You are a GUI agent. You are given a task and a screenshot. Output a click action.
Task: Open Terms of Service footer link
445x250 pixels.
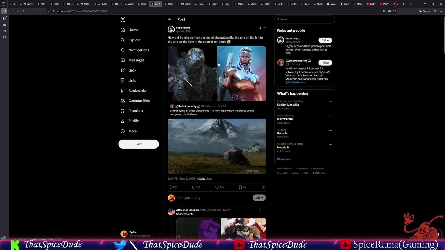point(284,169)
